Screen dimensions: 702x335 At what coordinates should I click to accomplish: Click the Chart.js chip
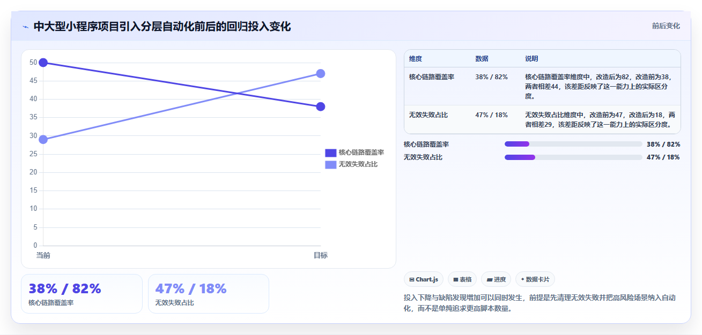click(x=424, y=279)
